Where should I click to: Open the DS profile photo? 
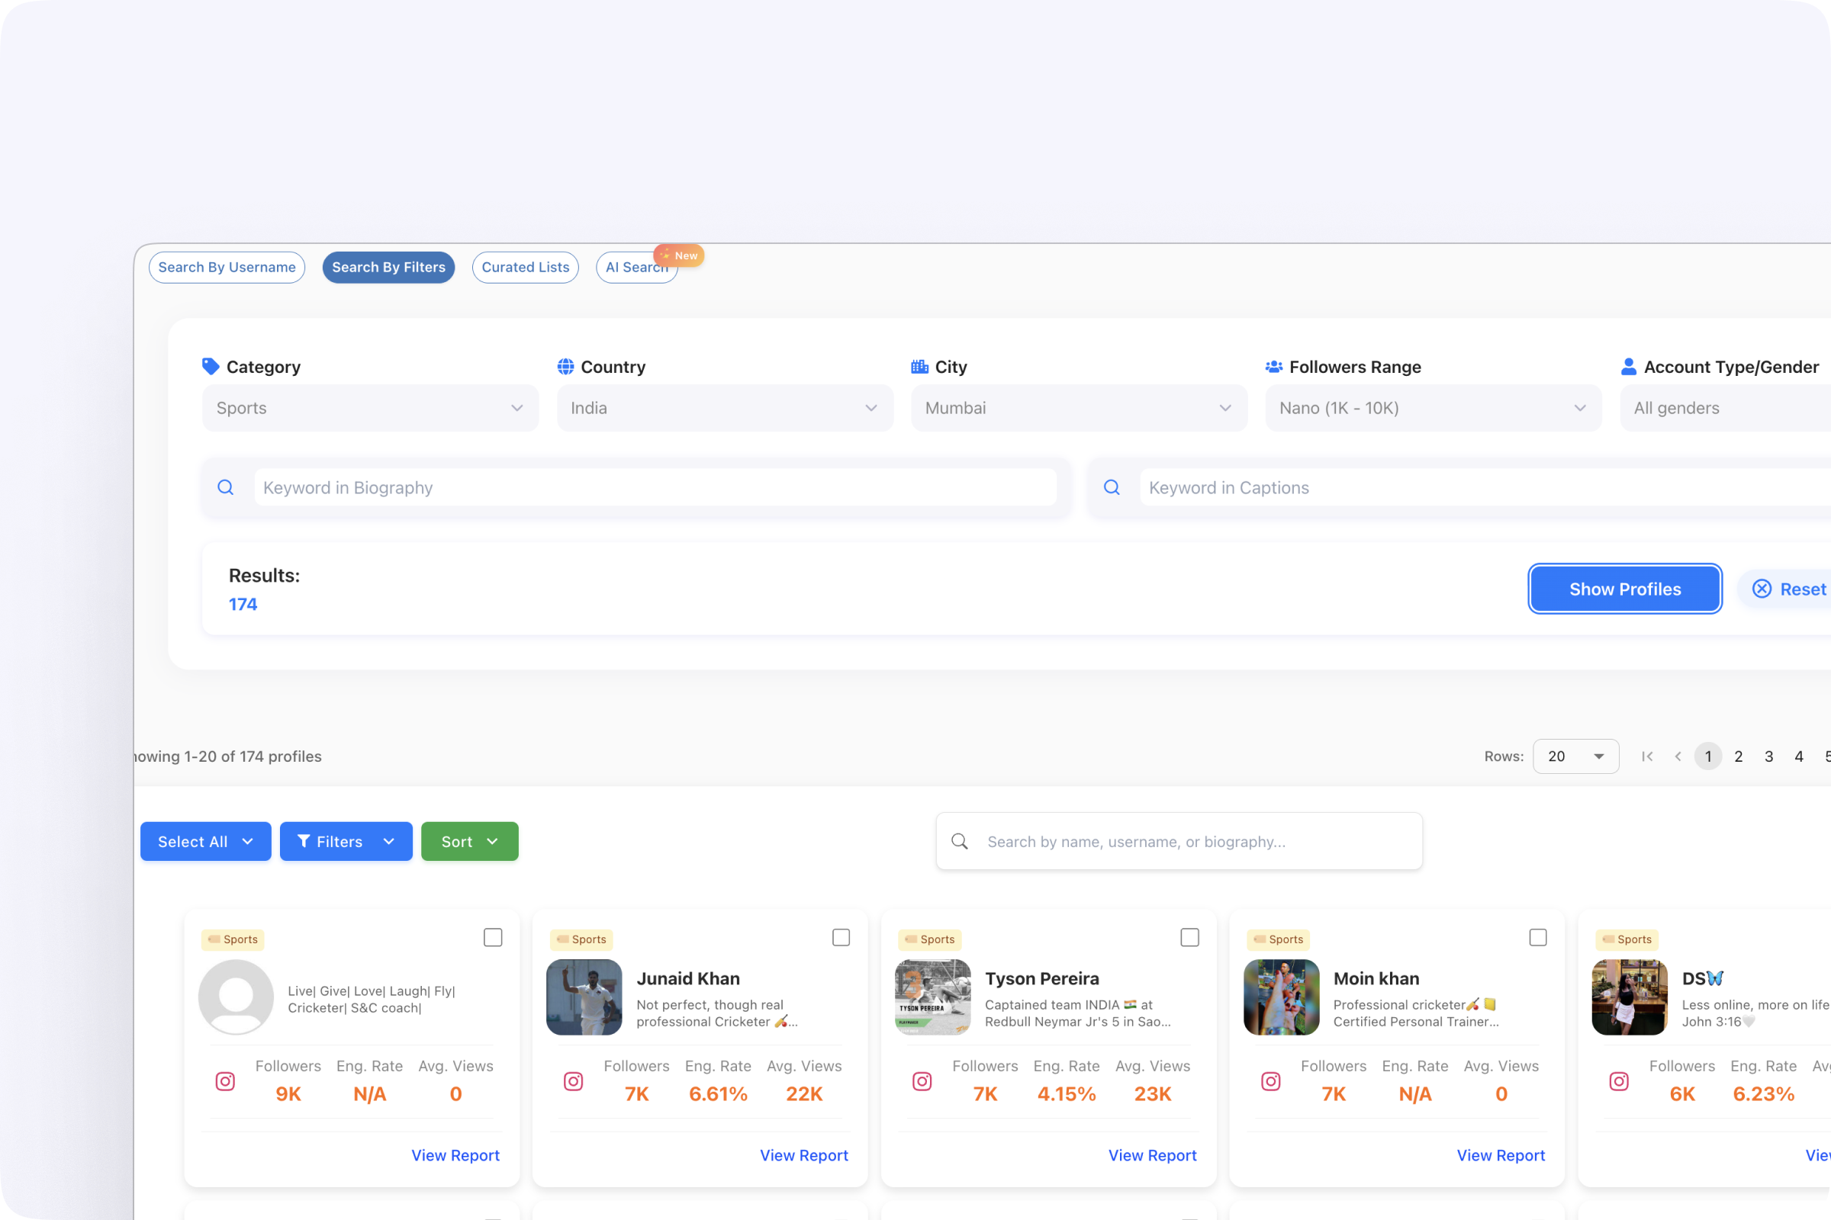1630,997
